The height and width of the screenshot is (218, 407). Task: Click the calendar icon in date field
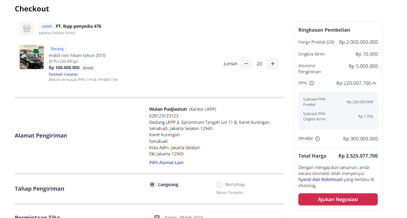tap(157, 216)
